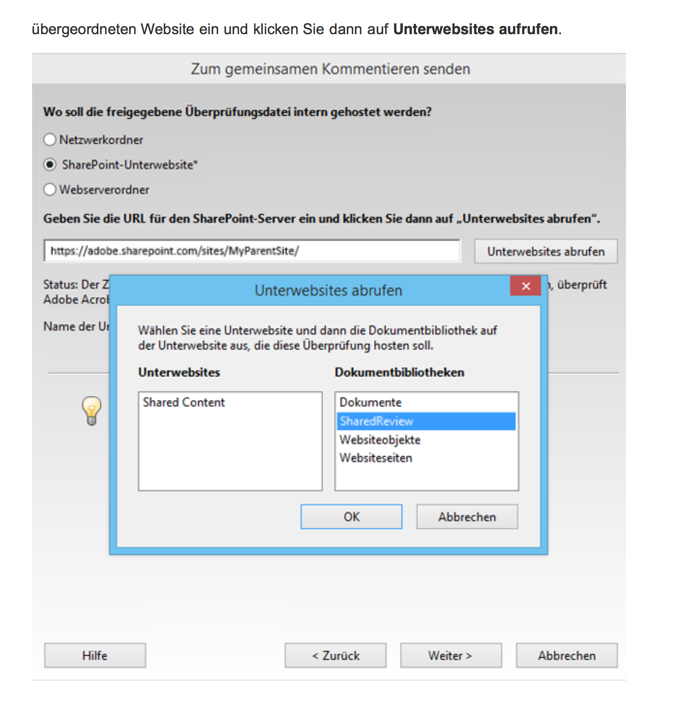Select the Netzwerkordner radio button
This screenshot has height=711, width=685.
(50, 139)
